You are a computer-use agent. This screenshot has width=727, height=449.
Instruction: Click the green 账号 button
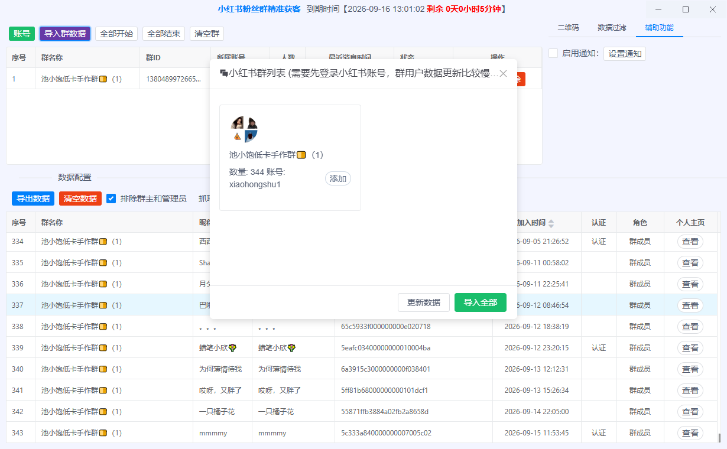click(x=22, y=34)
